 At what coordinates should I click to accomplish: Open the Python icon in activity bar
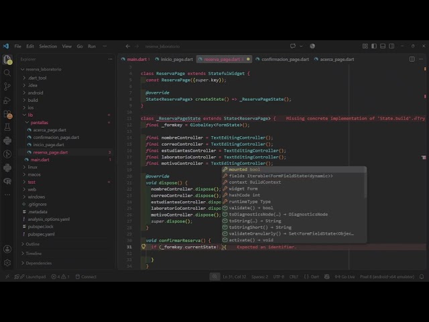7,141
